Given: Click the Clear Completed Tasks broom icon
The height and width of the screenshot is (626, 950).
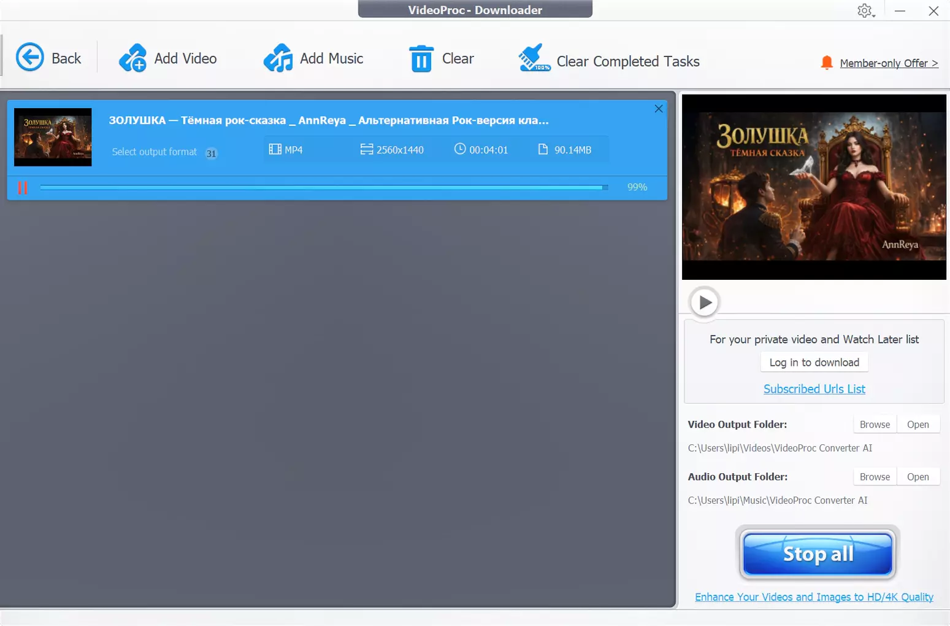Looking at the screenshot, I should click(x=534, y=58).
